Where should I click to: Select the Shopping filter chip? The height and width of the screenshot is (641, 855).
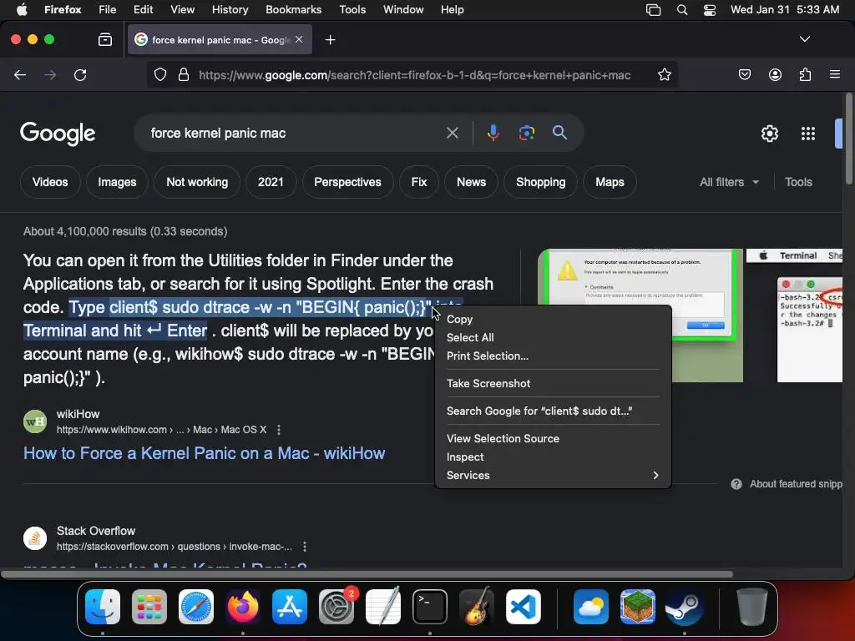(x=540, y=182)
